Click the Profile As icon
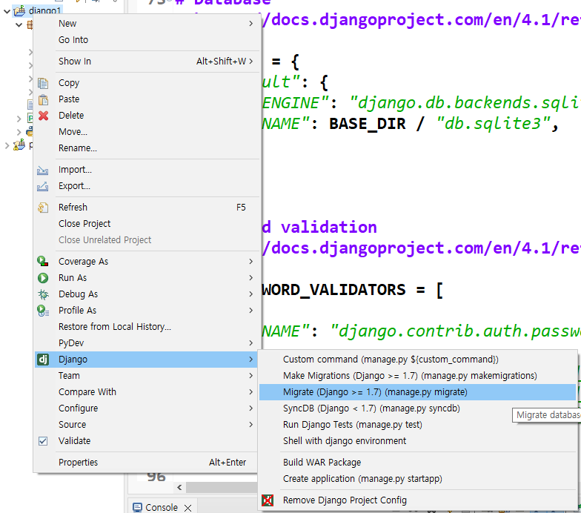Viewport: 581px width, 513px height. [43, 311]
